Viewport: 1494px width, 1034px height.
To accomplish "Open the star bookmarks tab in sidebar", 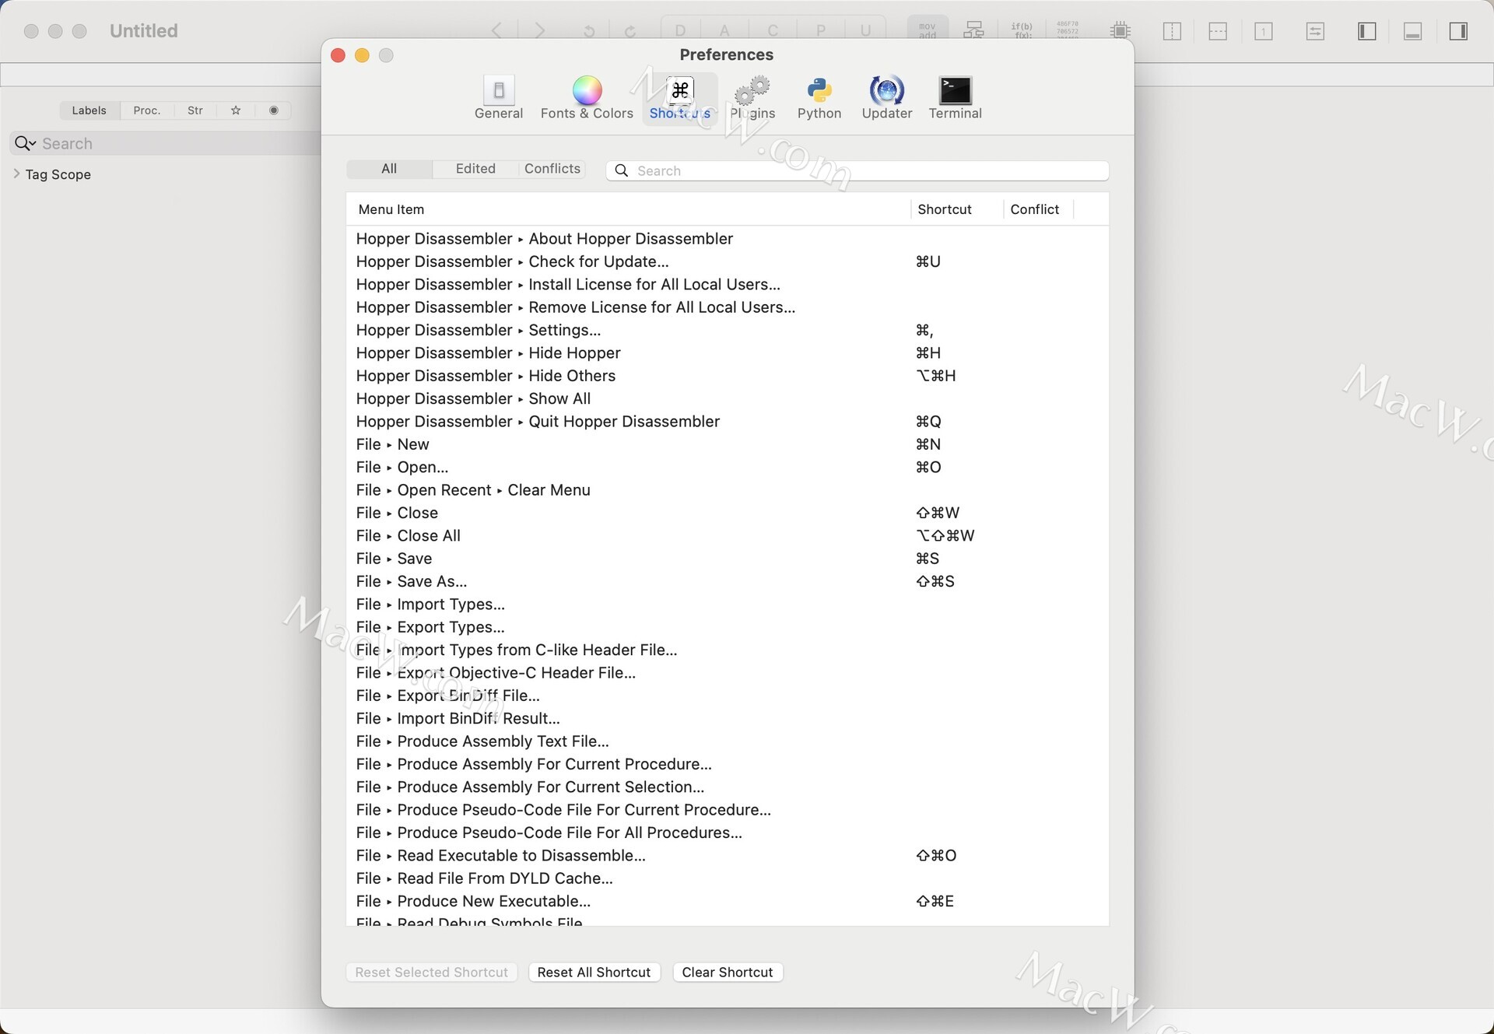I will point(236,110).
